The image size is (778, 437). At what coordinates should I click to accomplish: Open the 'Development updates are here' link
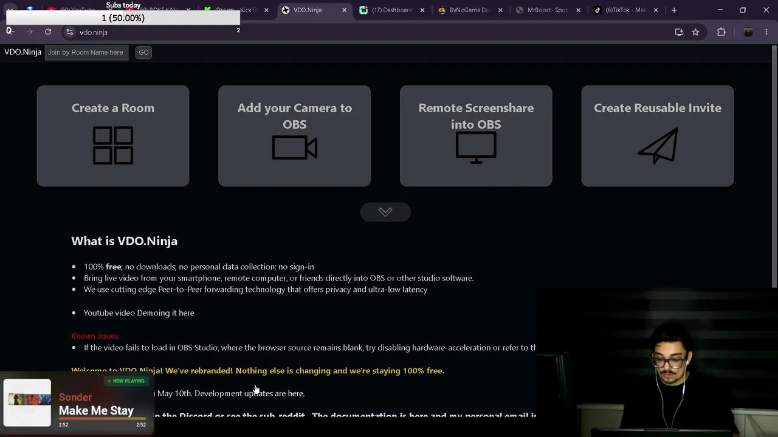[249, 393]
